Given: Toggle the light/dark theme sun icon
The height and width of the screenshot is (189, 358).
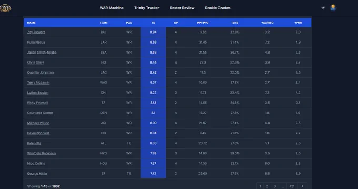Looking at the screenshot, I should (323, 8).
